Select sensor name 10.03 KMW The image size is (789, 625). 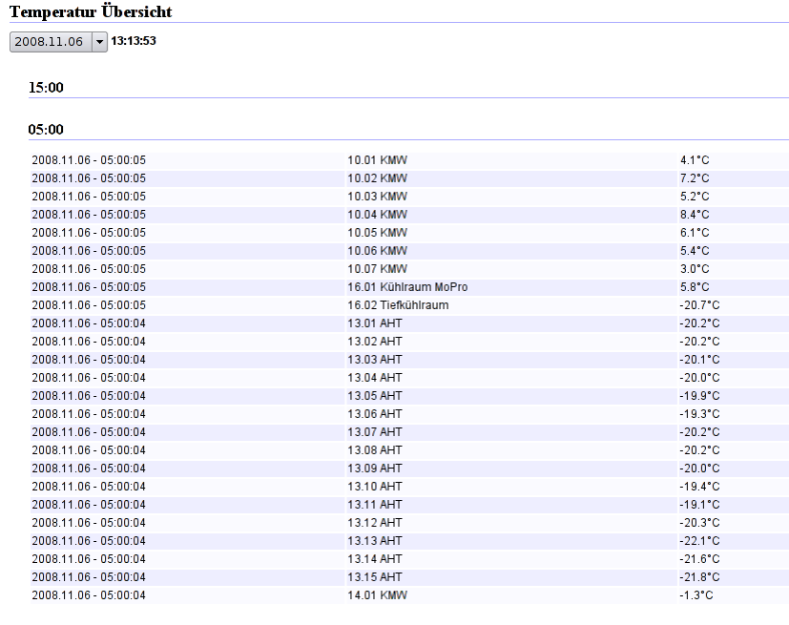coord(378,197)
